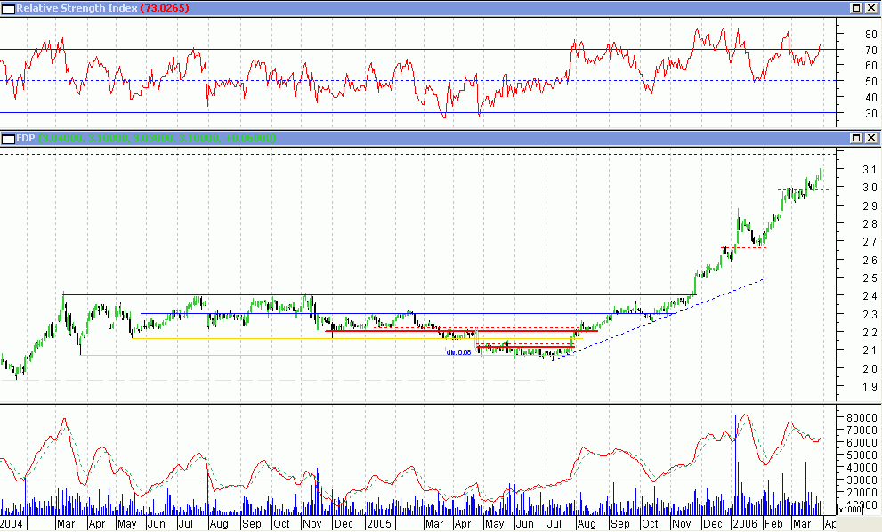The image size is (882, 532).
Task: Click the 2004 date axis label
Action: 12,524
